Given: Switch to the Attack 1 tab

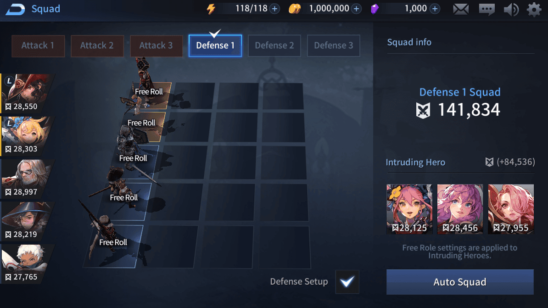Looking at the screenshot, I should 38,46.
